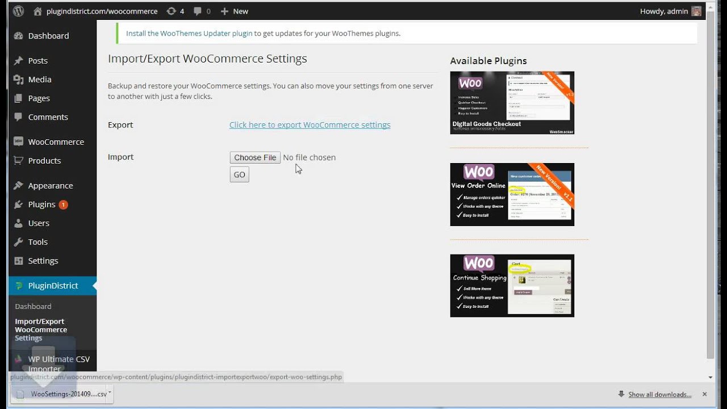Screen dimensions: 727x409
Task: Click the home icon beside the site name
Action: [x=37, y=11]
